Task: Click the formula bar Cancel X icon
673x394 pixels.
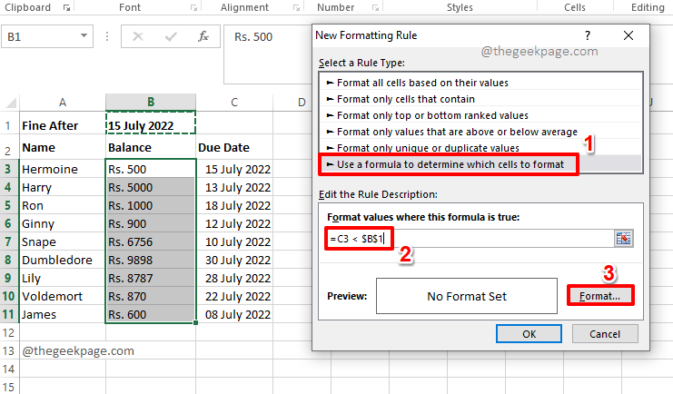Action: 138,37
